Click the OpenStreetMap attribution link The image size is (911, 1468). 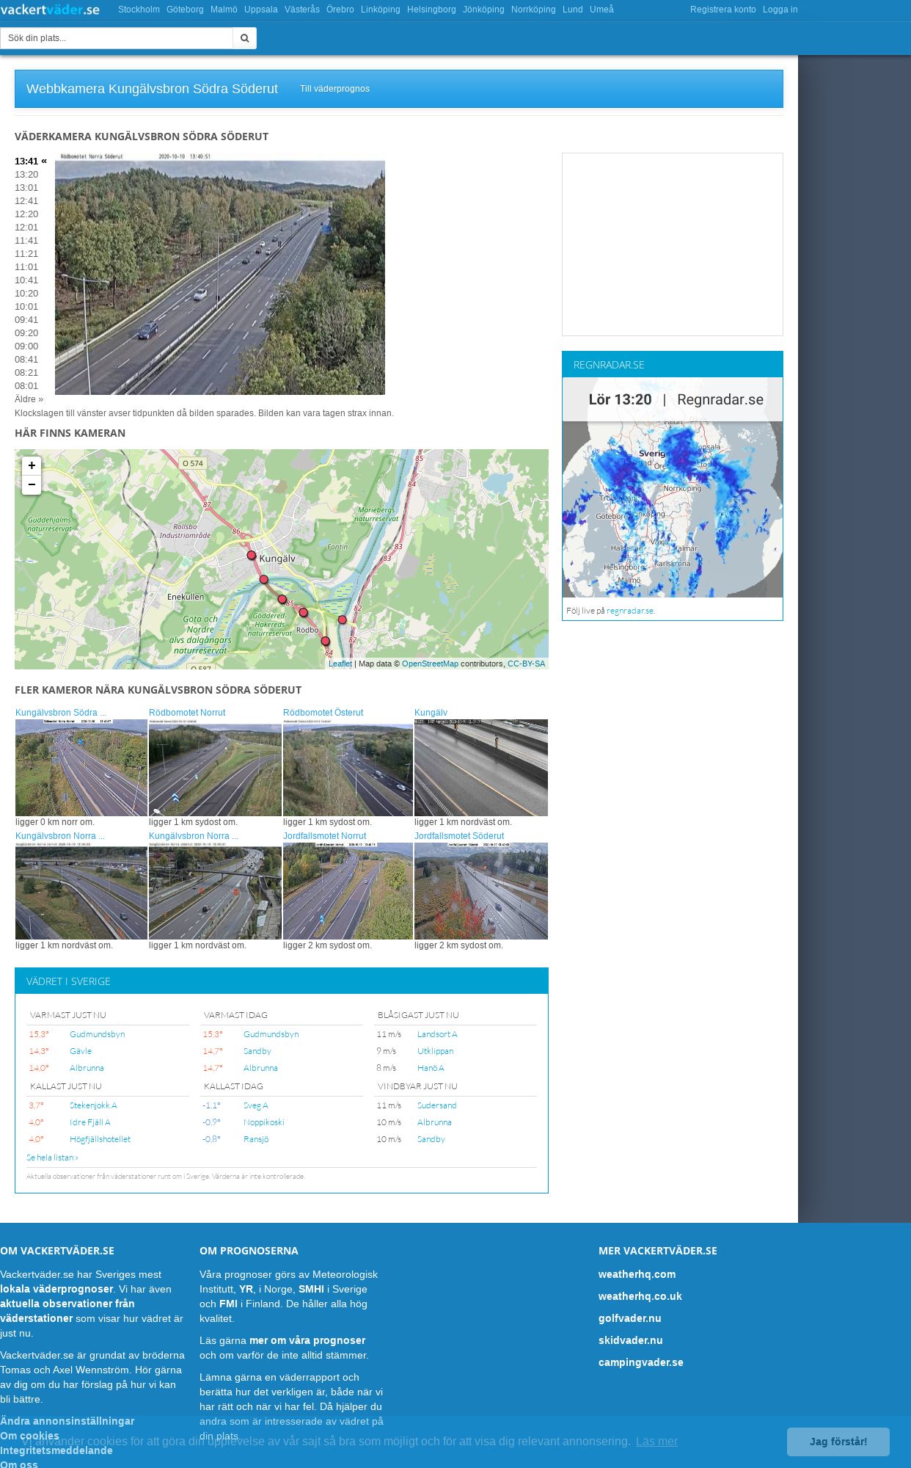(430, 664)
